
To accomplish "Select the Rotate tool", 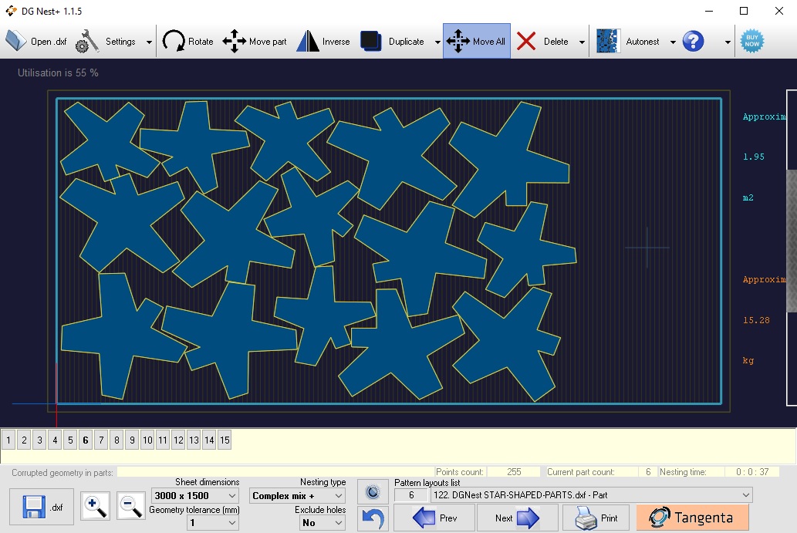I will (187, 41).
